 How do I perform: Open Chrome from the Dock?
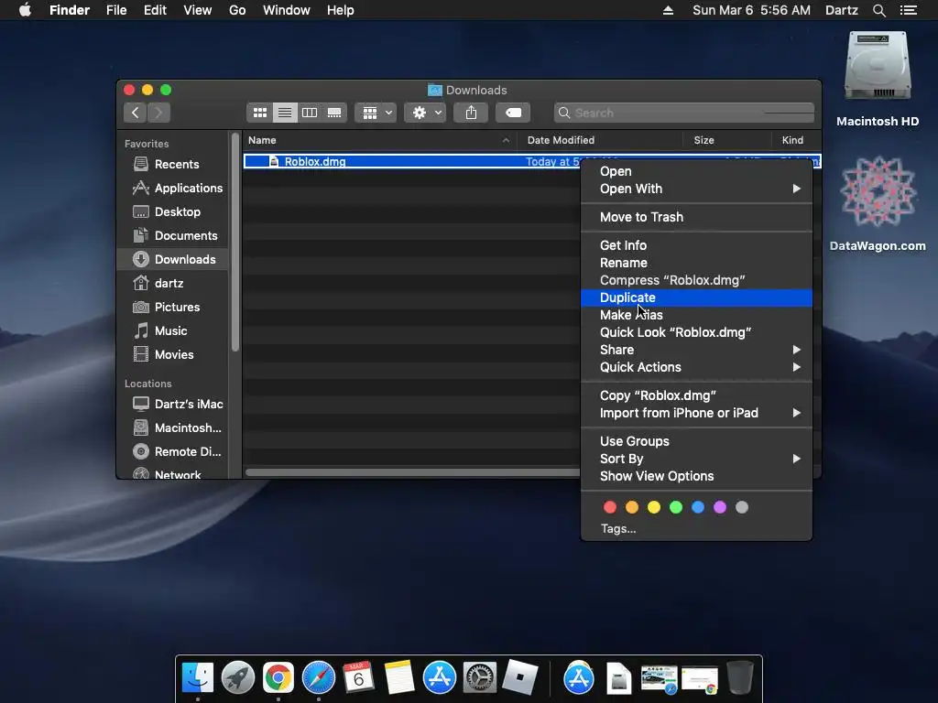tap(278, 678)
